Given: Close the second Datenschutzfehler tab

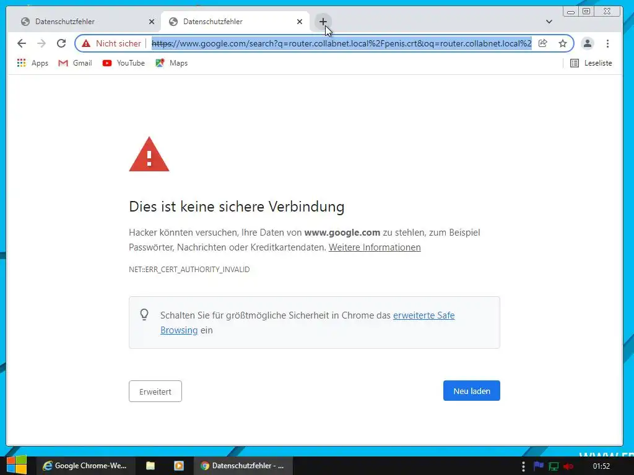Looking at the screenshot, I should [x=300, y=22].
